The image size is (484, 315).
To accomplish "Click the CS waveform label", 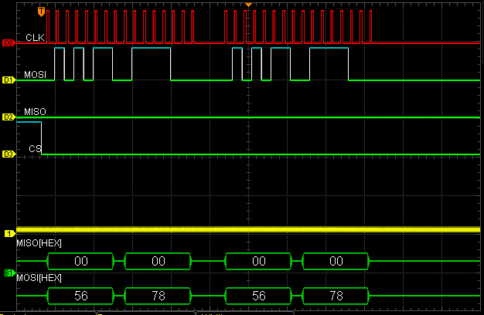I will pos(35,148).
